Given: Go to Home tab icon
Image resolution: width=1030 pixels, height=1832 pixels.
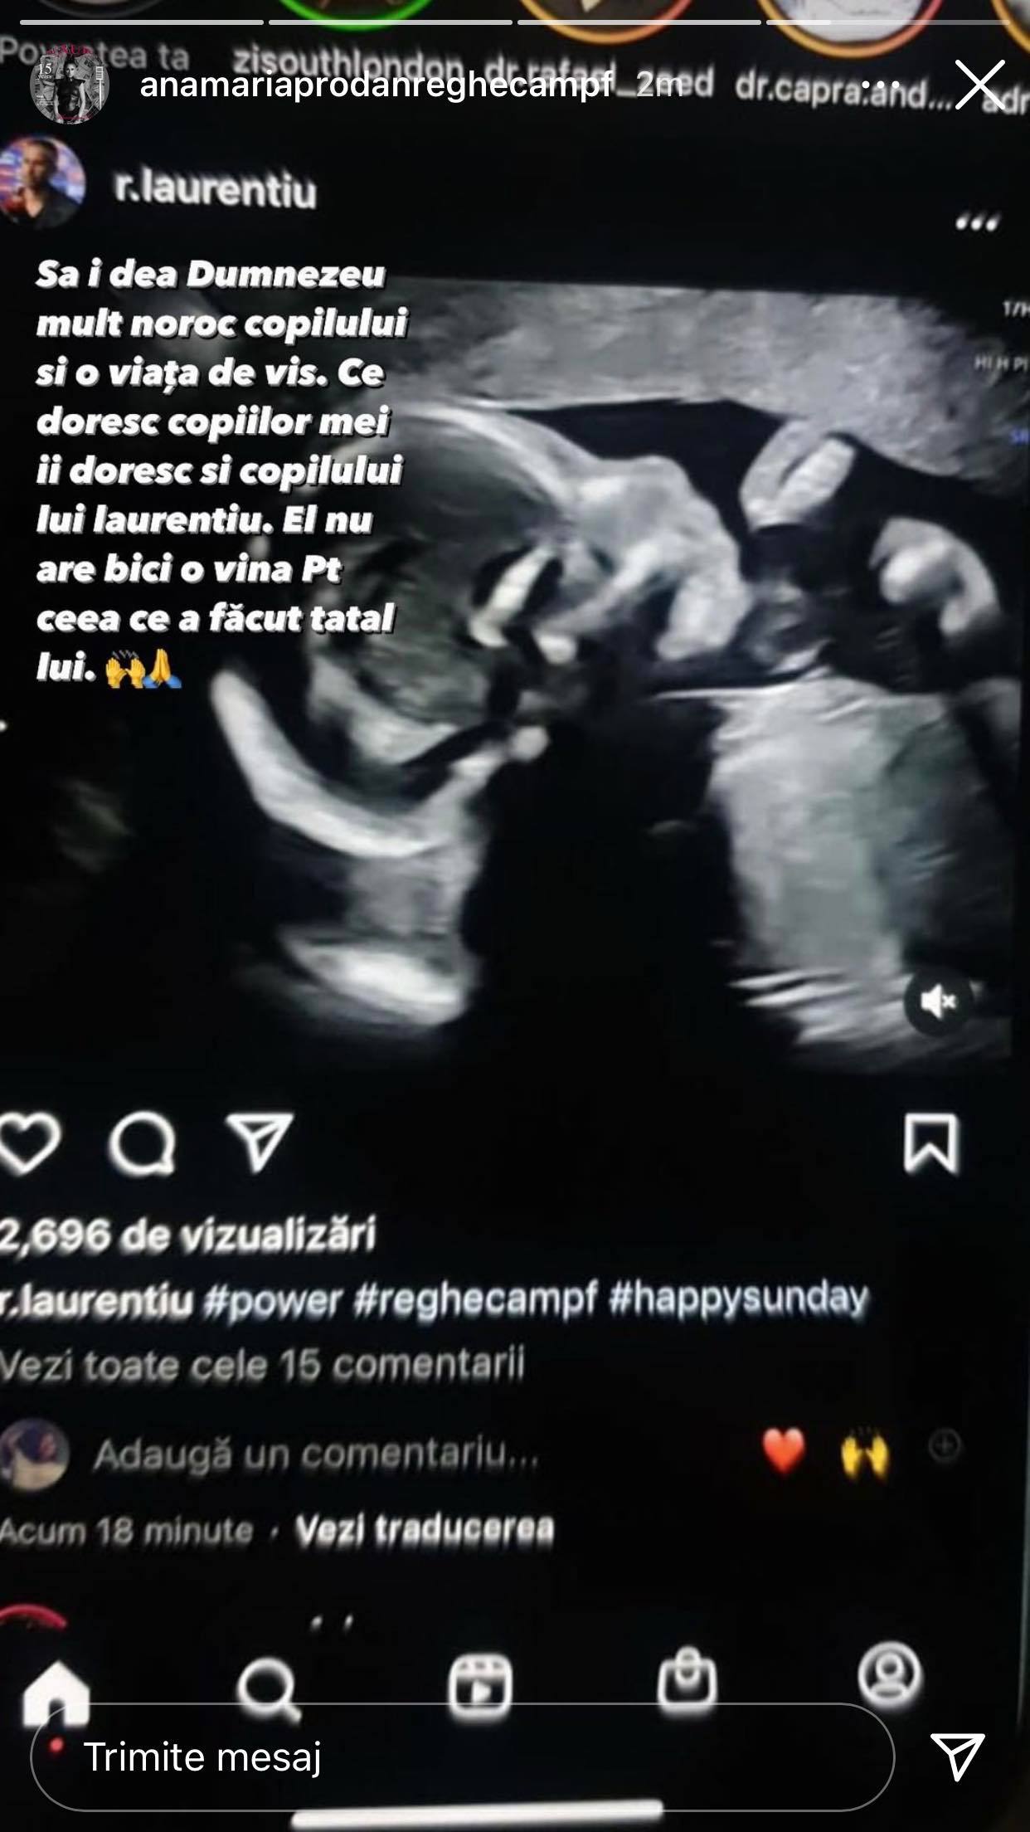Looking at the screenshot, I should point(56,1693).
